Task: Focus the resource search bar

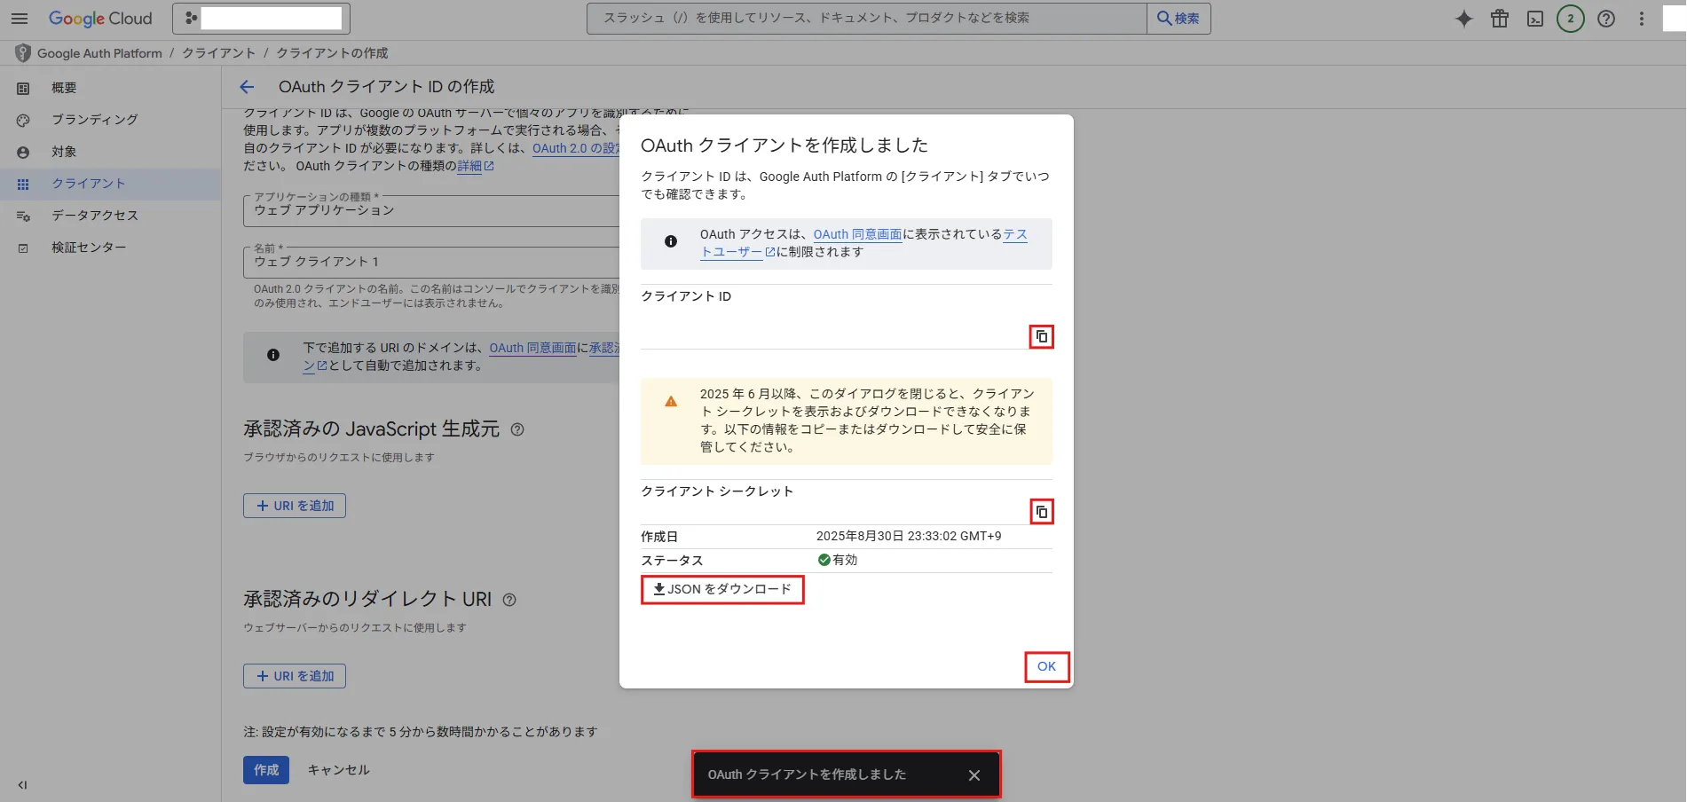Action: tap(866, 19)
